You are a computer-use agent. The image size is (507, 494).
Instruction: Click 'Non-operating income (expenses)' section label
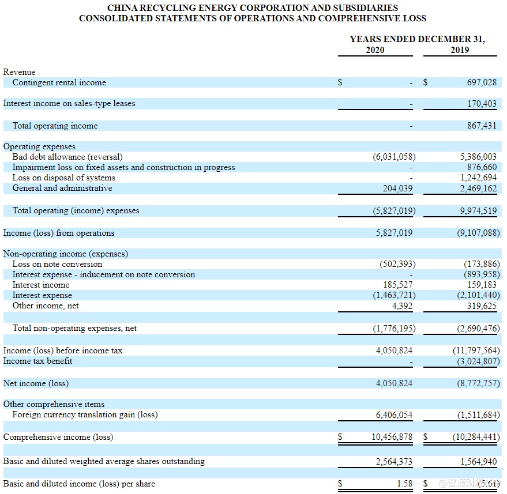tap(66, 254)
